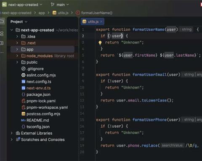Select the node_modules folder icon
202x161 pixels.
23,56
